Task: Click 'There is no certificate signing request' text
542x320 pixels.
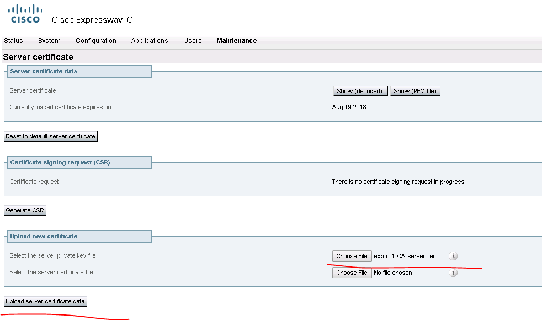Action: pos(398,182)
